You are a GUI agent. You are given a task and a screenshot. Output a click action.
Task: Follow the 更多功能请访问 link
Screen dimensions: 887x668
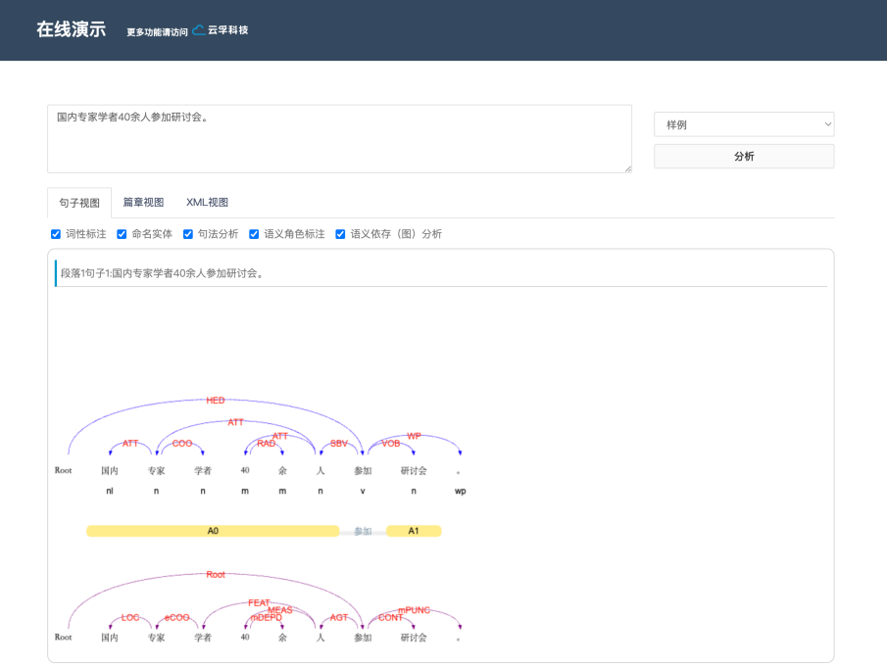(157, 32)
